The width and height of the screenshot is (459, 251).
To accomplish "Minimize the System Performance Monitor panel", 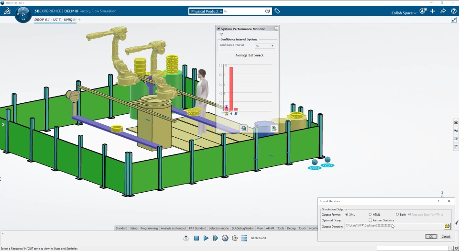I will pyautogui.click(x=276, y=28).
